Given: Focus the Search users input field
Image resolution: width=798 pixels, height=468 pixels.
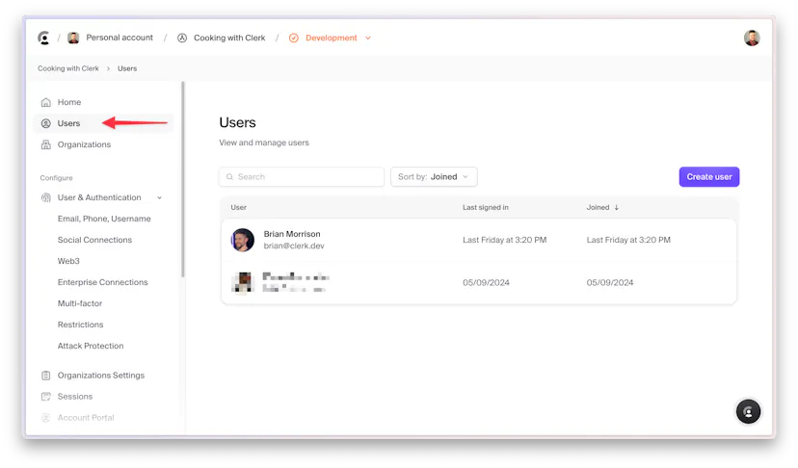Looking at the screenshot, I should pos(302,176).
